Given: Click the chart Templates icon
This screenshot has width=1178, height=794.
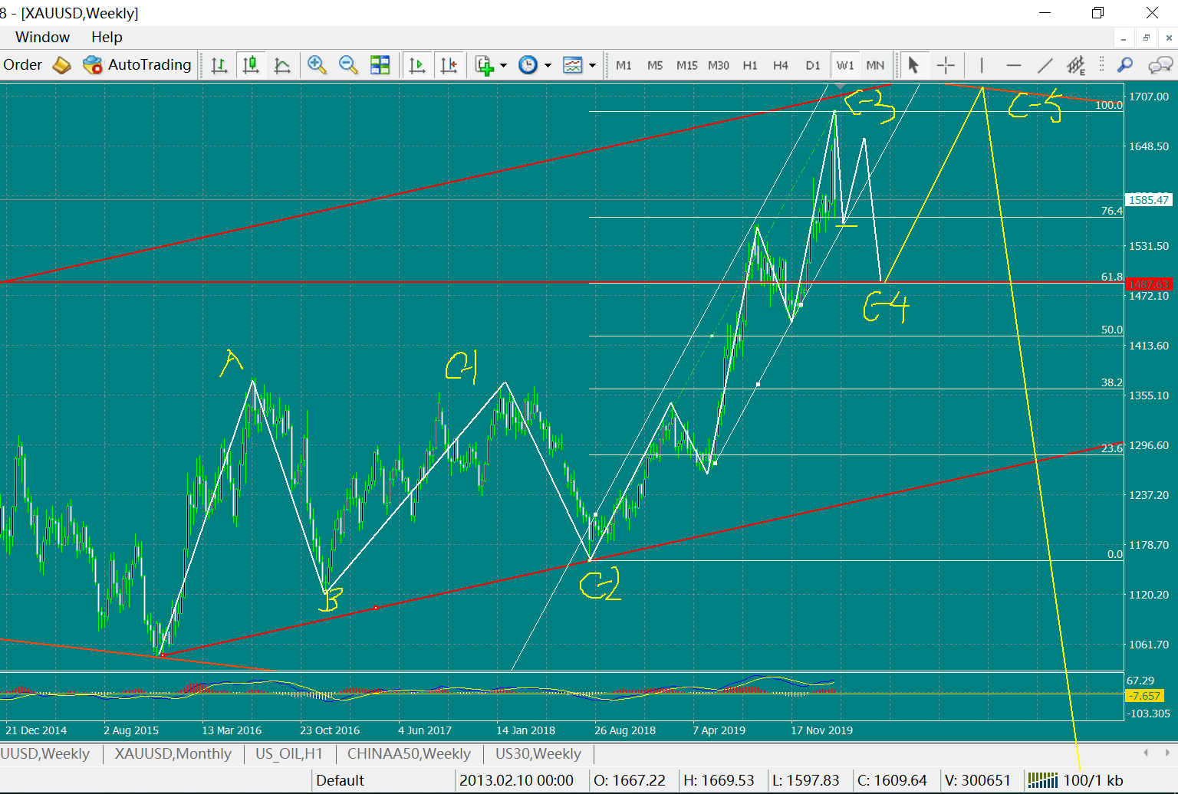Looking at the screenshot, I should [x=573, y=65].
